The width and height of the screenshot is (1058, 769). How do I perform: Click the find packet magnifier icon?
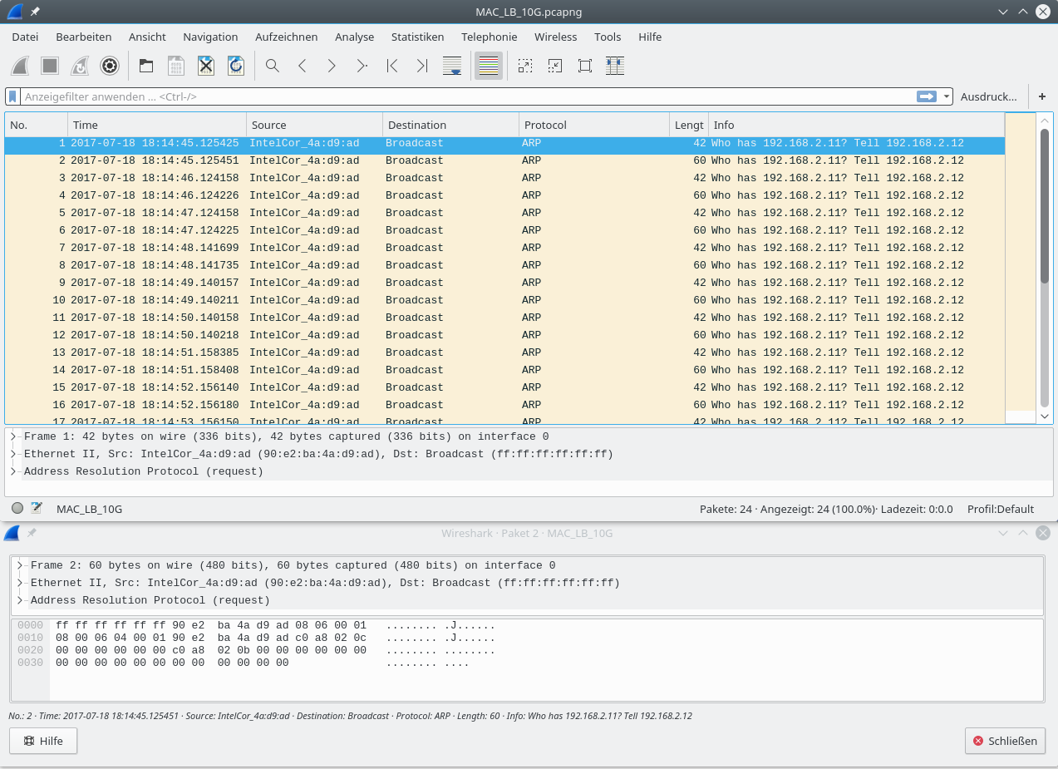(272, 66)
